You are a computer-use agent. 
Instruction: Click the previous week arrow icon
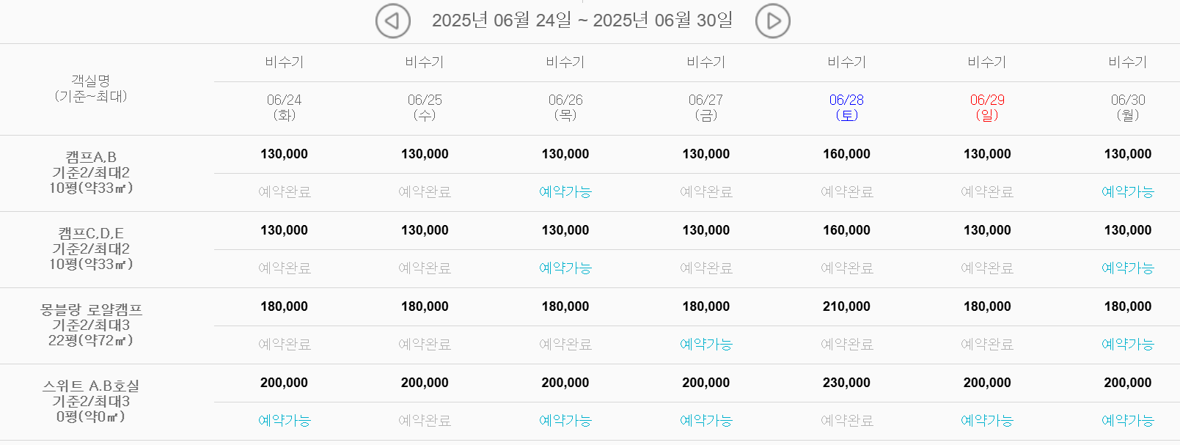[392, 21]
